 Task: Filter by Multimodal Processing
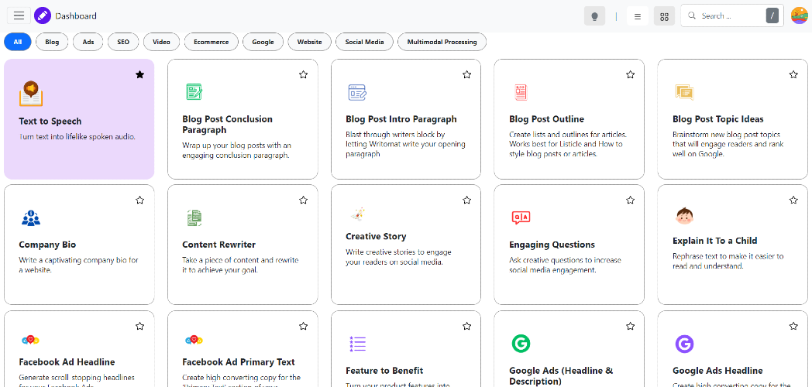click(x=442, y=42)
